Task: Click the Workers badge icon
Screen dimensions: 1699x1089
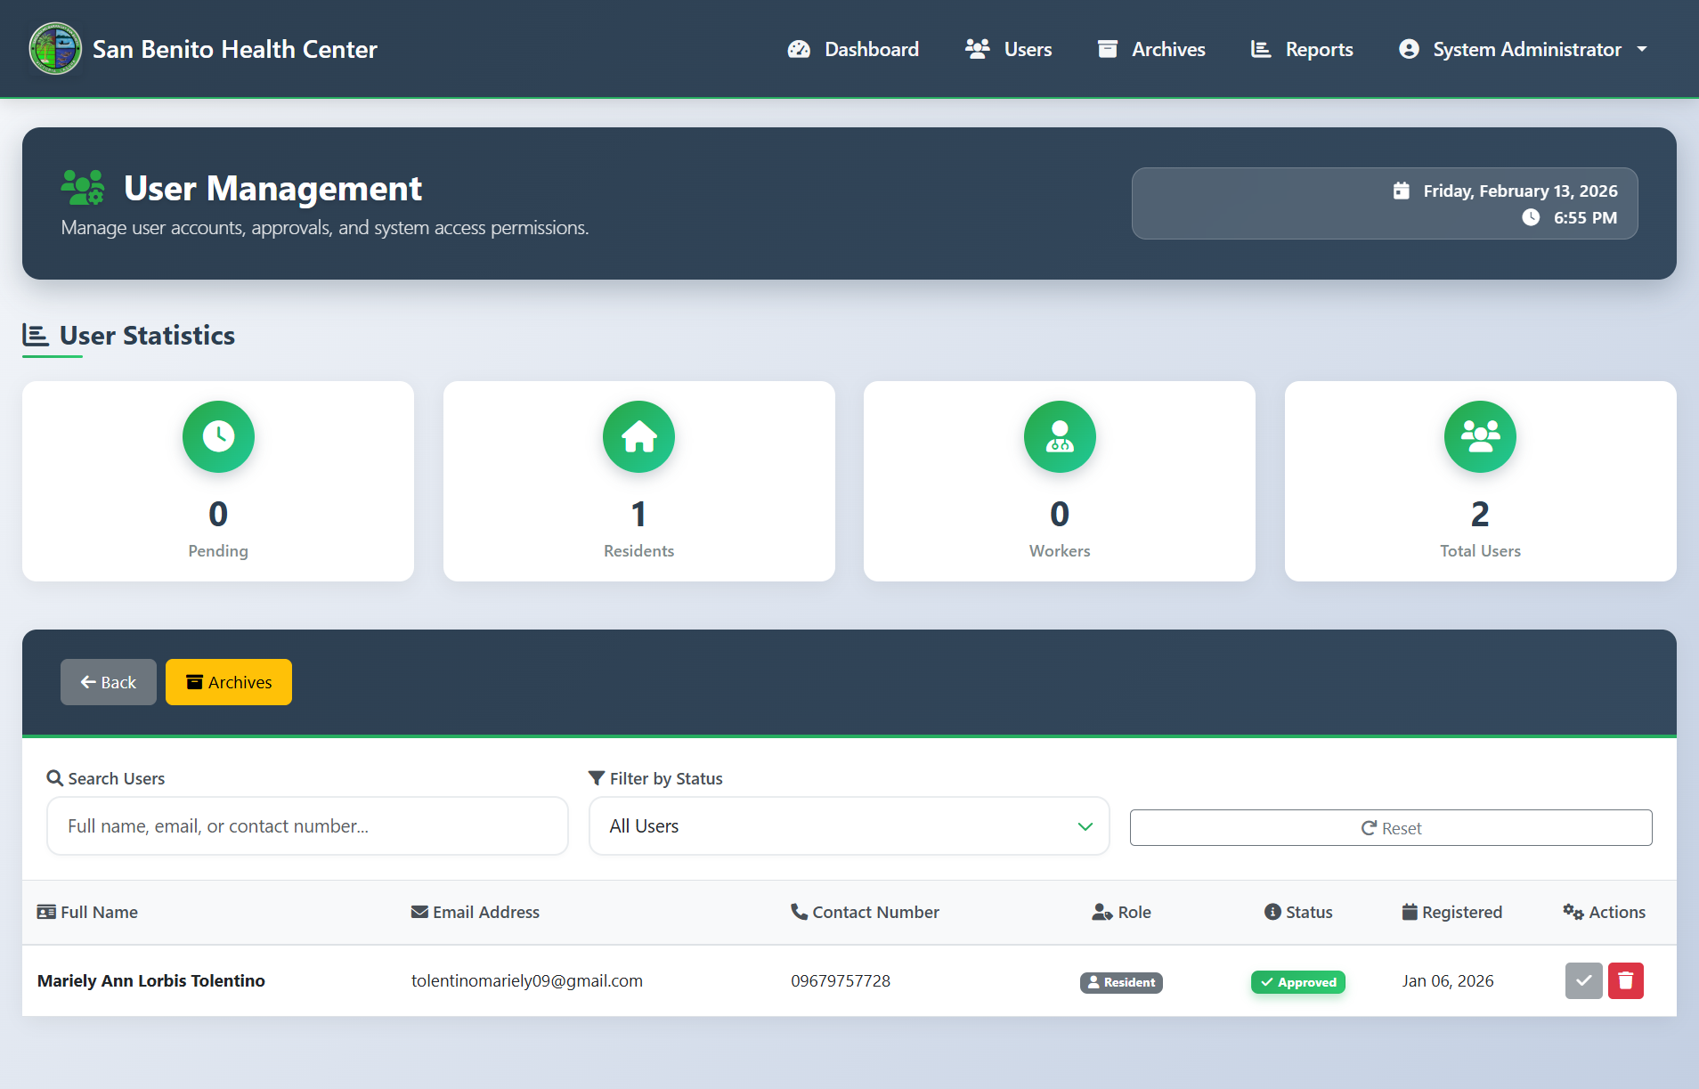Action: pos(1059,436)
